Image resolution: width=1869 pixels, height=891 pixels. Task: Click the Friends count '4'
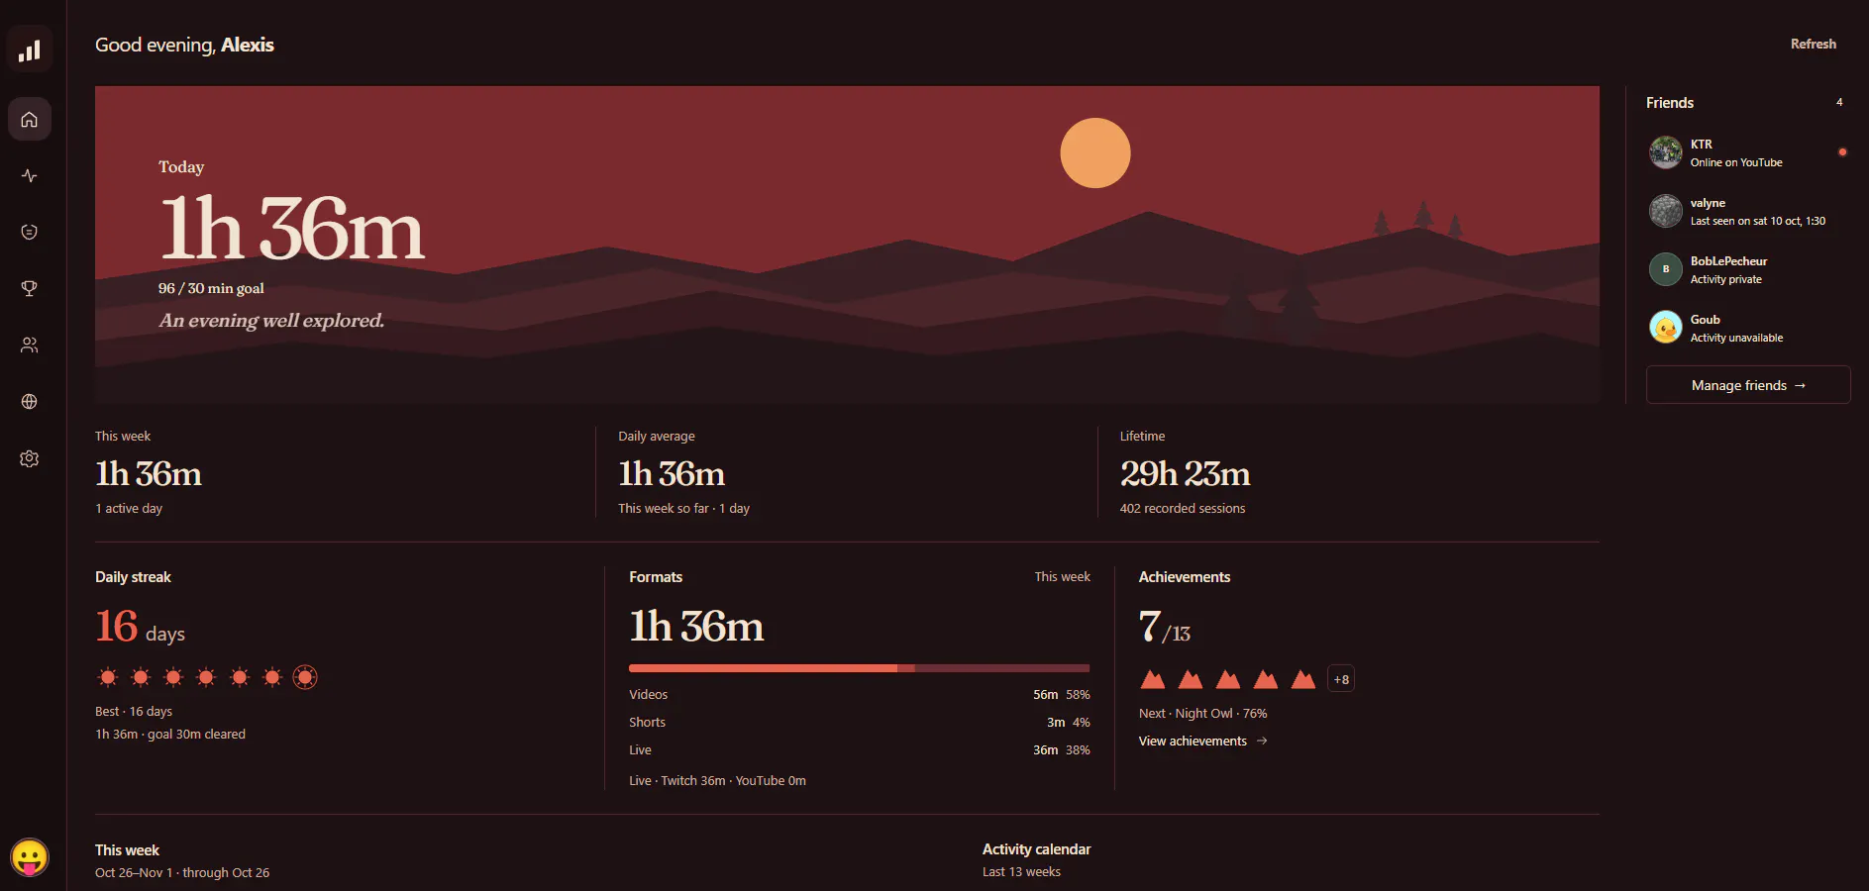(x=1839, y=102)
